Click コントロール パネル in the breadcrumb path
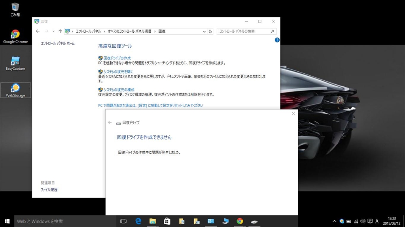The height and width of the screenshot is (227, 405). (x=88, y=31)
